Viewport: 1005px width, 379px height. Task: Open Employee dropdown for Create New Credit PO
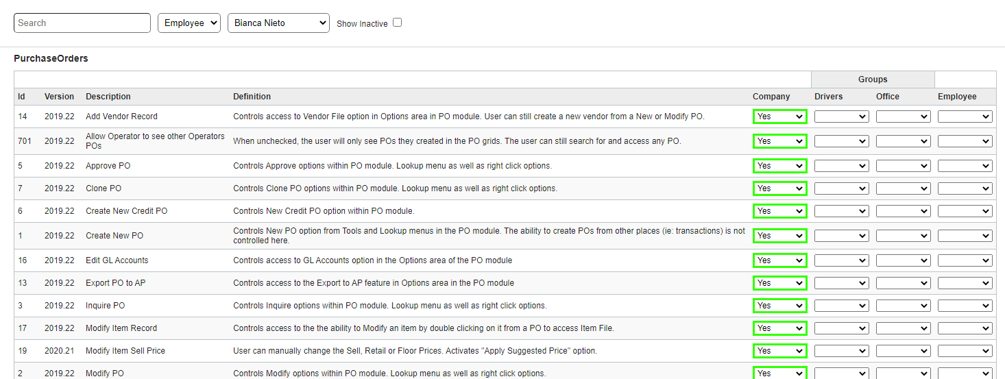tap(965, 211)
